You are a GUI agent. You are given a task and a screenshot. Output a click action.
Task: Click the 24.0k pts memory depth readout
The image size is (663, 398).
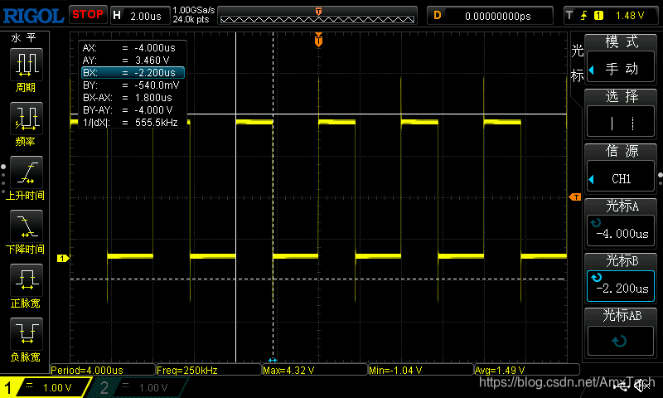(191, 19)
